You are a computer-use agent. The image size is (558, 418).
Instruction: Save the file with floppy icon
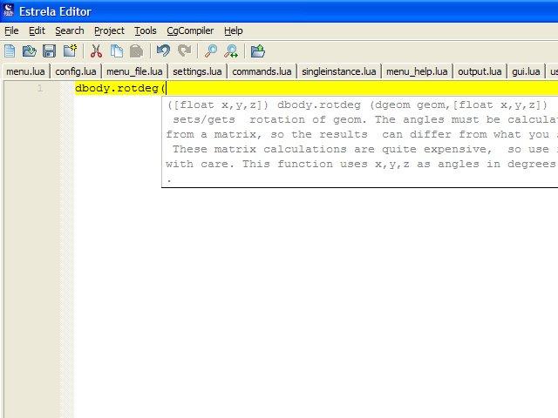49,51
